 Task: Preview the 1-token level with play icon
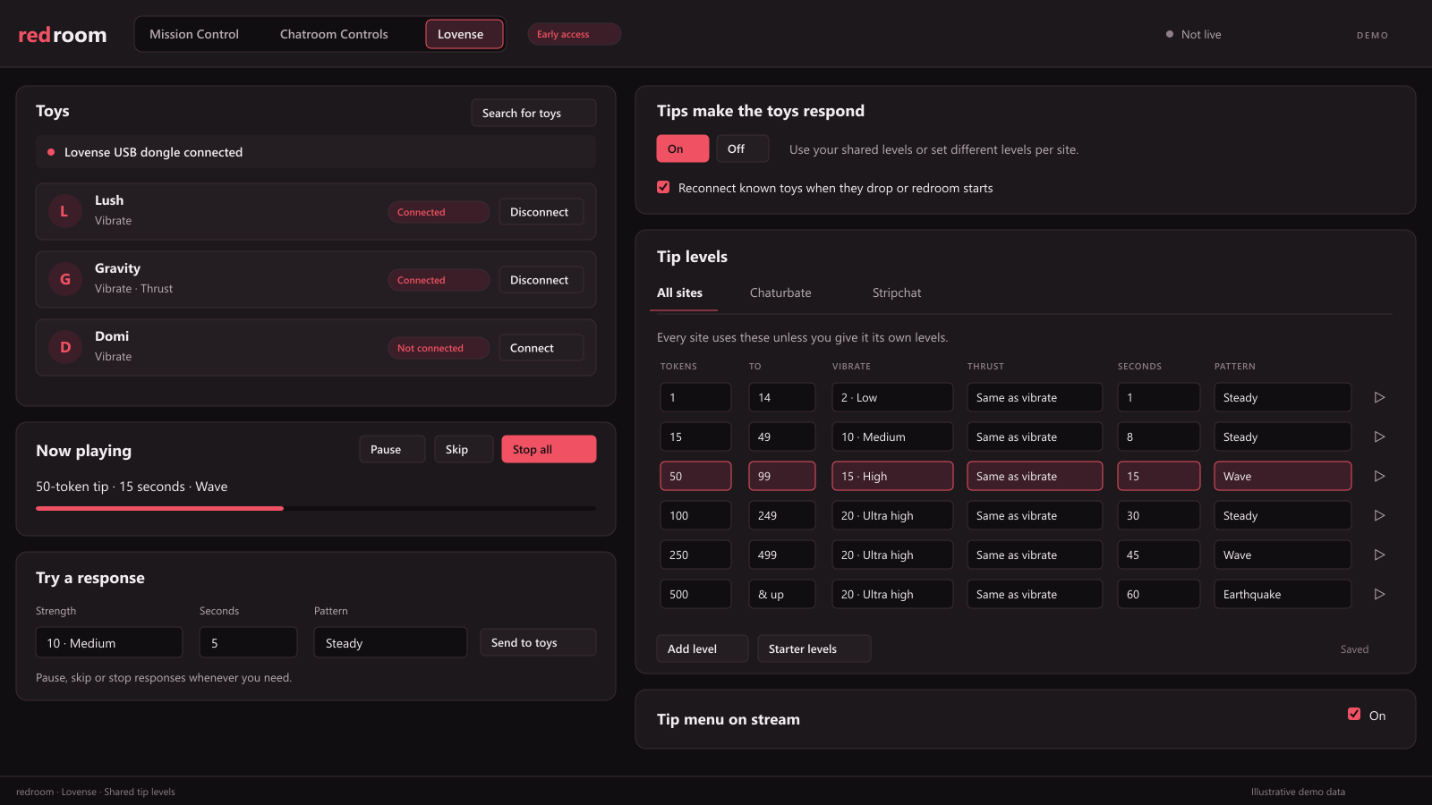coord(1379,397)
